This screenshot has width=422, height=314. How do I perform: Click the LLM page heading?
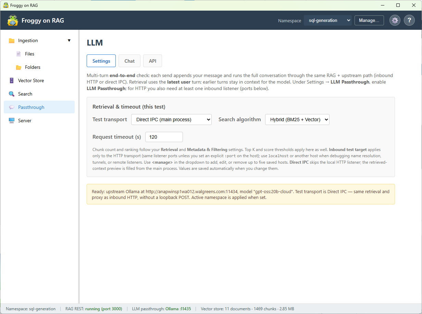coord(95,42)
